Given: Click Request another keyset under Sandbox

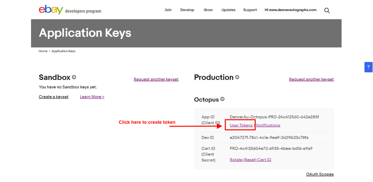Looking at the screenshot, I should [x=156, y=79].
